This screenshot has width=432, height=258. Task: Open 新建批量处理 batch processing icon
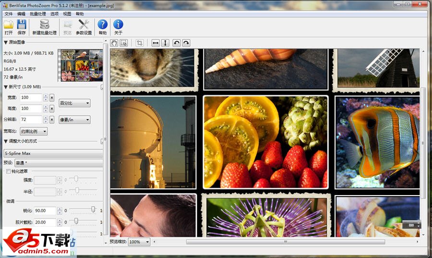point(44,25)
